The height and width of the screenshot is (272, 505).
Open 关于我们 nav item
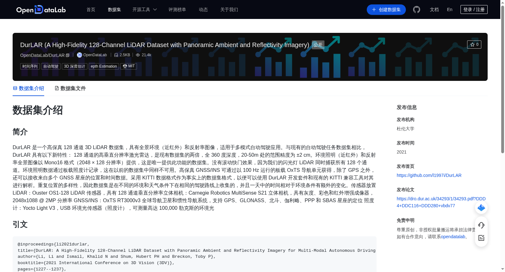coord(229,9)
